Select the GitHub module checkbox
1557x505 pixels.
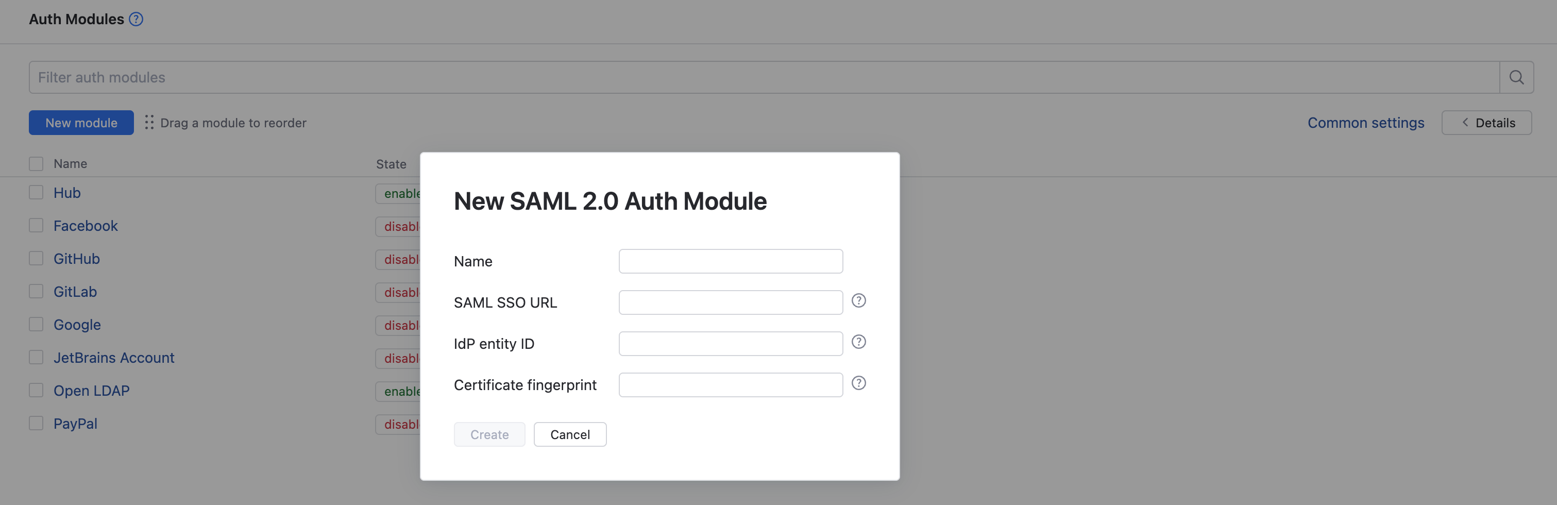pos(36,259)
